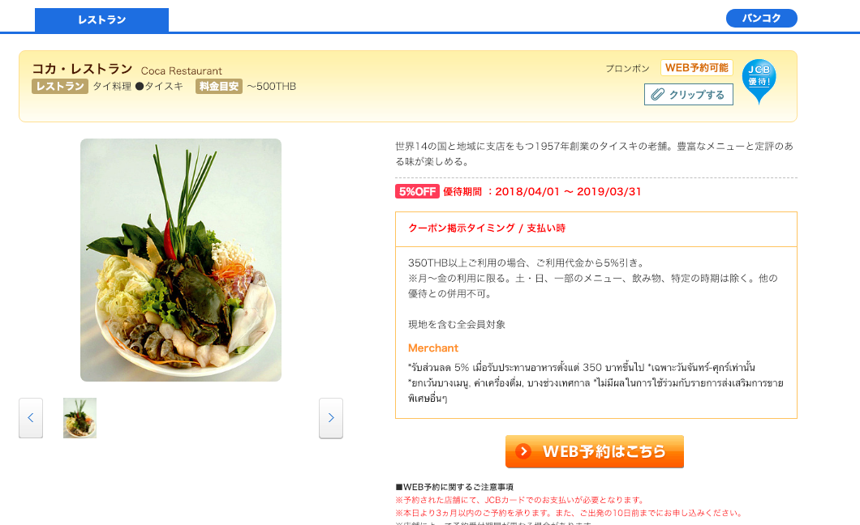Click the 優待期間 date range text

coord(542,191)
